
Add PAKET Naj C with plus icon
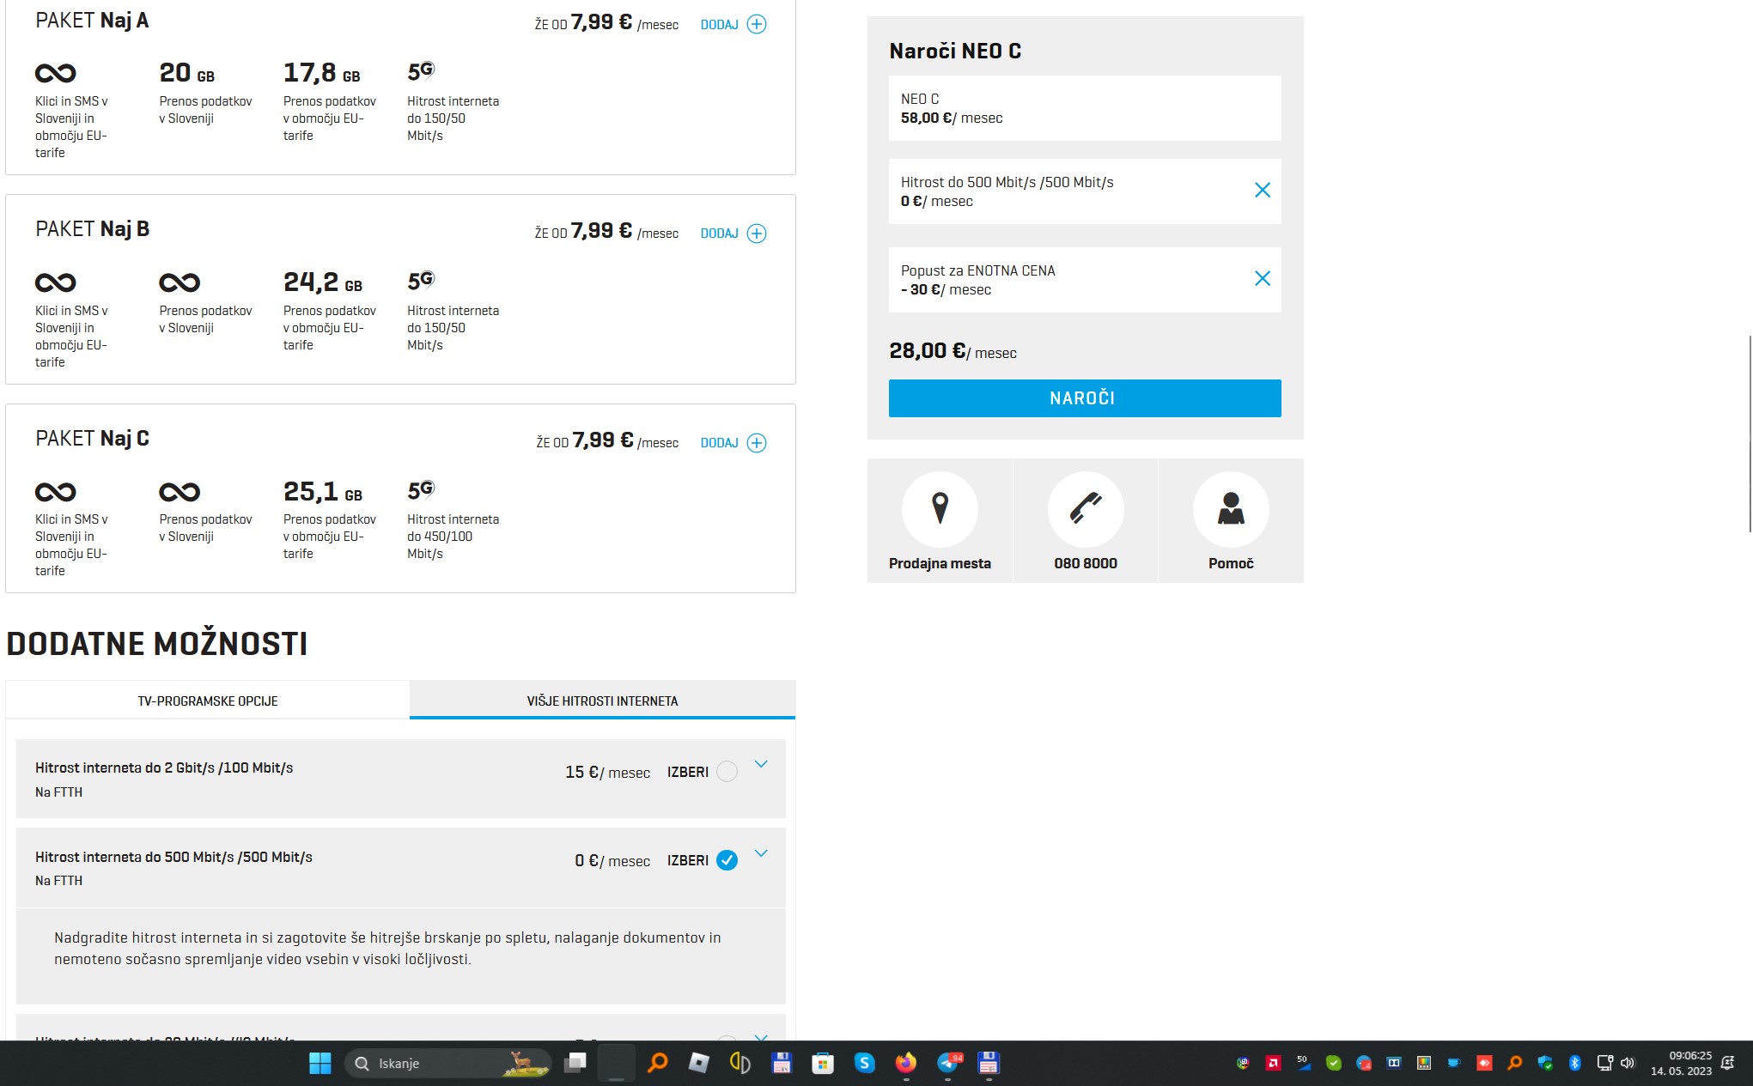coord(756,443)
